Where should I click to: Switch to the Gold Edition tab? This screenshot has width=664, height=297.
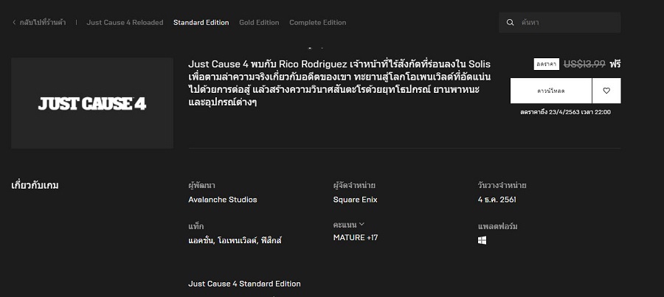point(259,22)
